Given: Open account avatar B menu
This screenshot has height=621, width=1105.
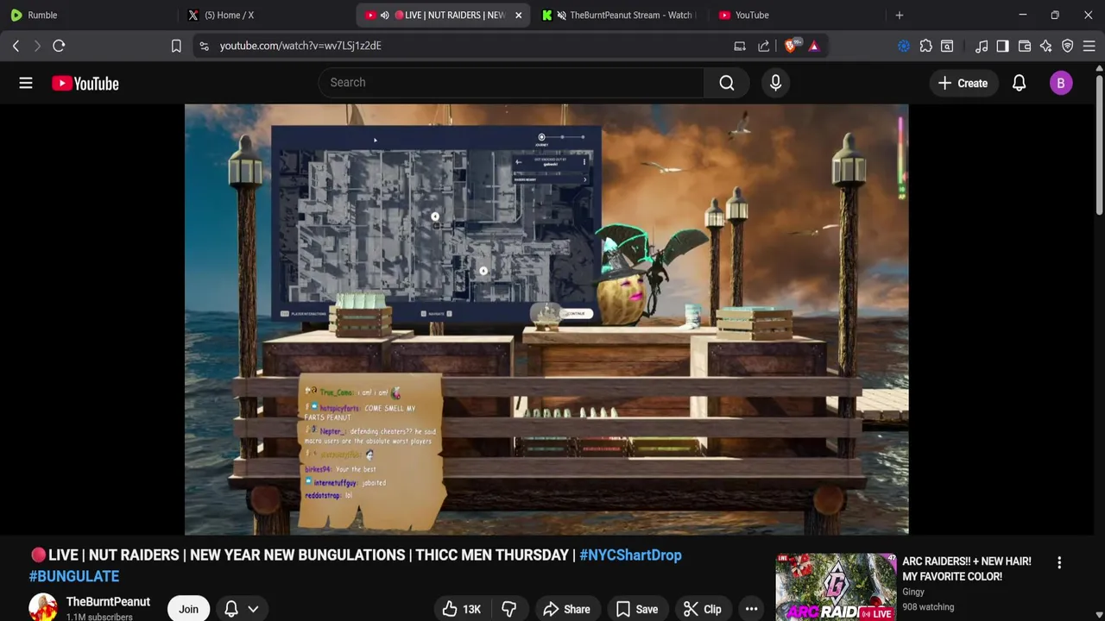Looking at the screenshot, I should point(1061,83).
